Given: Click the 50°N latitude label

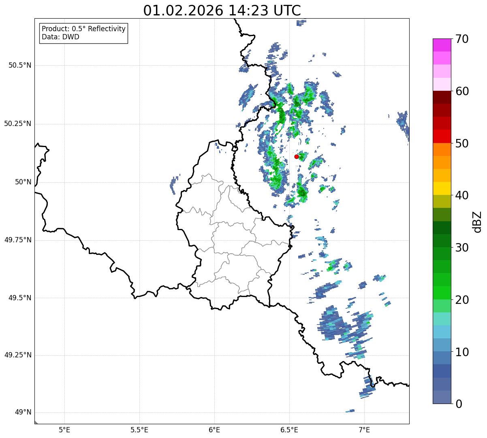Looking at the screenshot, I should tap(23, 182).
